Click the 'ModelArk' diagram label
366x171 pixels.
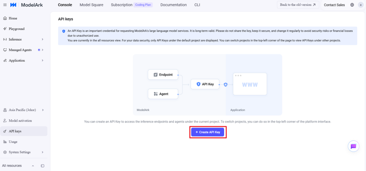(x=143, y=110)
